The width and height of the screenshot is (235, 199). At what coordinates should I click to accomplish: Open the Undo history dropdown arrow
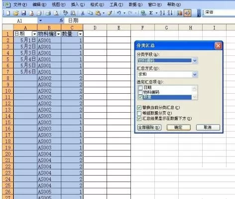click(x=124, y=13)
